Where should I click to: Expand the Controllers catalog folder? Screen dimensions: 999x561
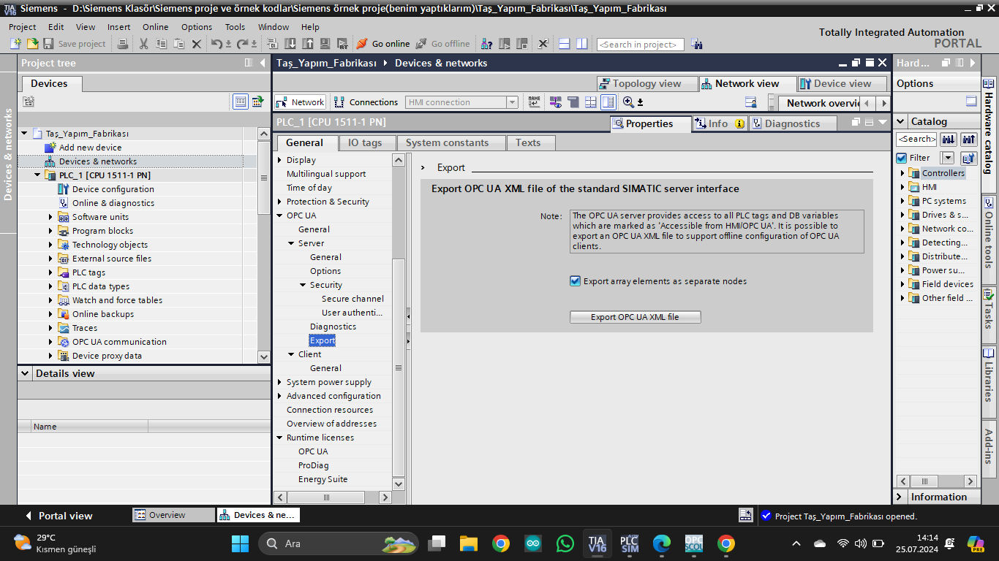[x=903, y=173]
